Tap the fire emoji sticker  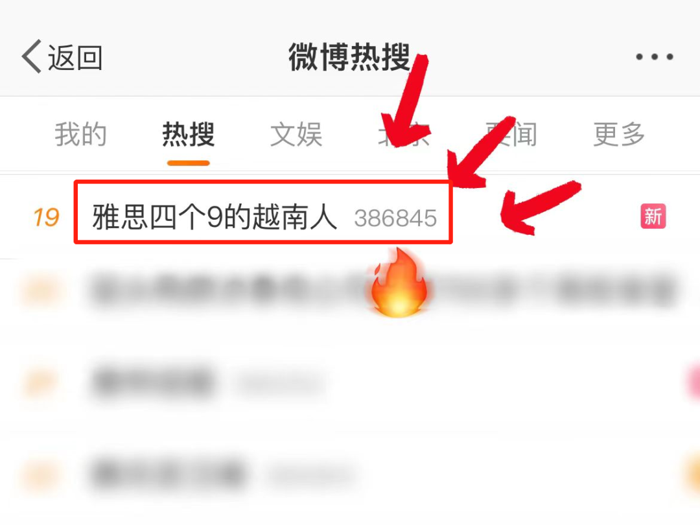(x=399, y=282)
